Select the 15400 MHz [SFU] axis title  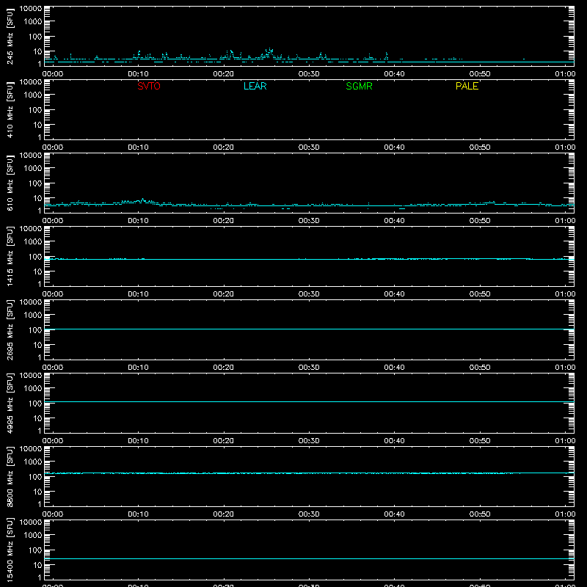pos(10,550)
